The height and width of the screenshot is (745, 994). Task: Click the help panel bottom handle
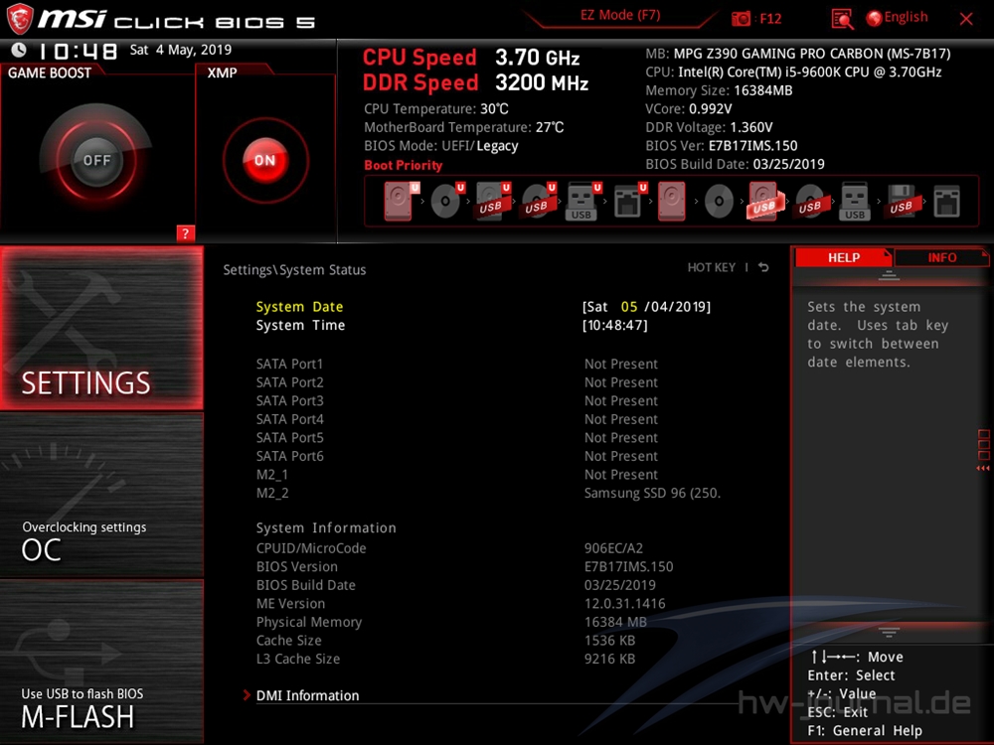889,633
